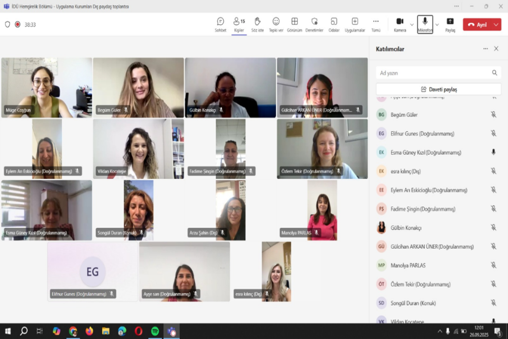
Task: Click the Daveti paylaş button
Action: (x=439, y=89)
